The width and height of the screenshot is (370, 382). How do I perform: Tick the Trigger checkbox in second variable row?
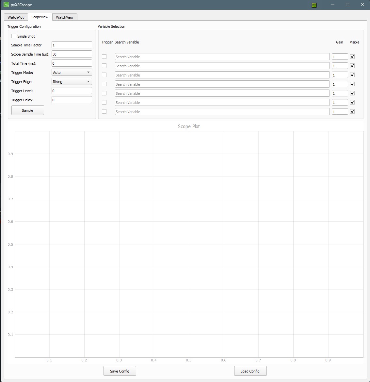104,66
